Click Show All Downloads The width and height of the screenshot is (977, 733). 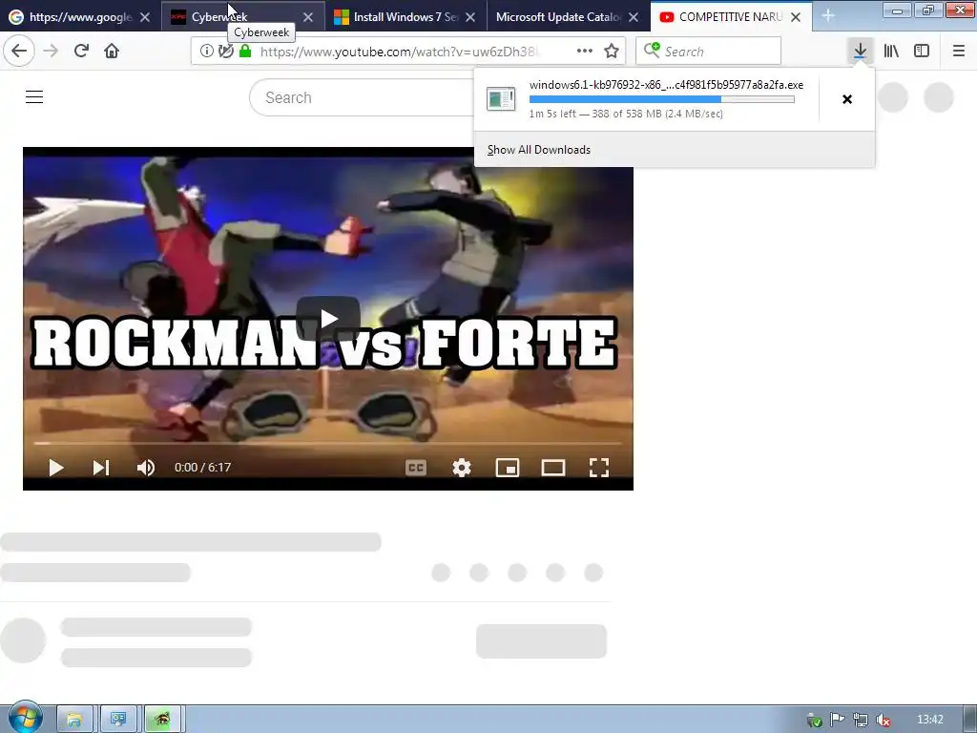coord(539,150)
